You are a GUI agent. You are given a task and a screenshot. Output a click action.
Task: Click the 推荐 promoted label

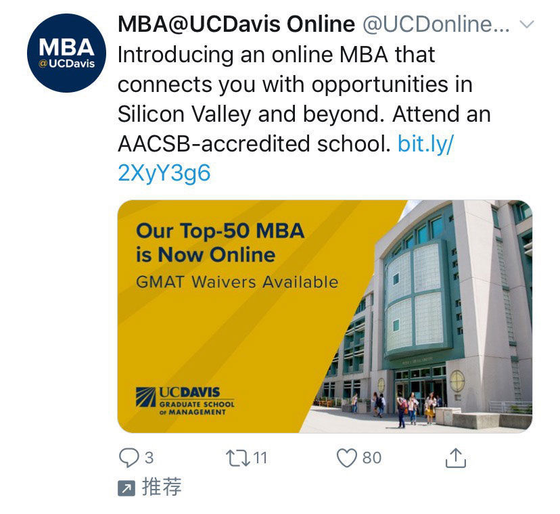[162, 487]
